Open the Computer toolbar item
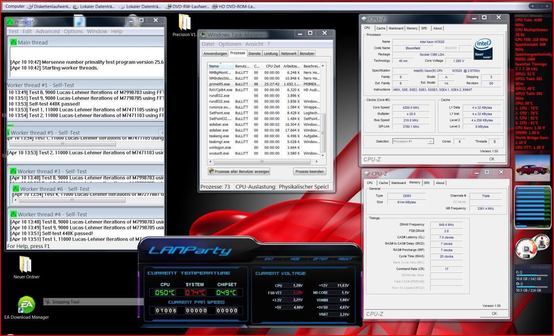 pos(15,6)
